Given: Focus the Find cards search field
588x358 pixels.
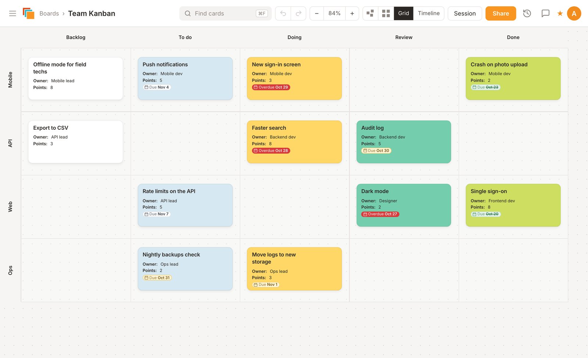Looking at the screenshot, I should click(225, 14).
